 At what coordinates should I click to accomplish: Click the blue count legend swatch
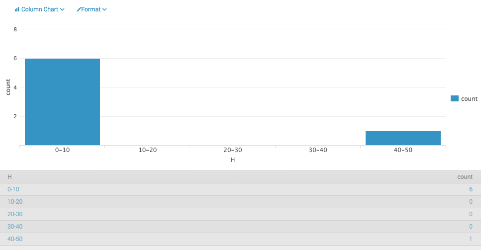pos(454,98)
